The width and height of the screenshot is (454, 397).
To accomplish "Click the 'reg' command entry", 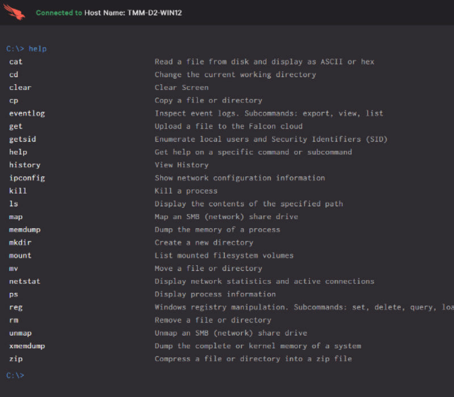I will 16,307.
